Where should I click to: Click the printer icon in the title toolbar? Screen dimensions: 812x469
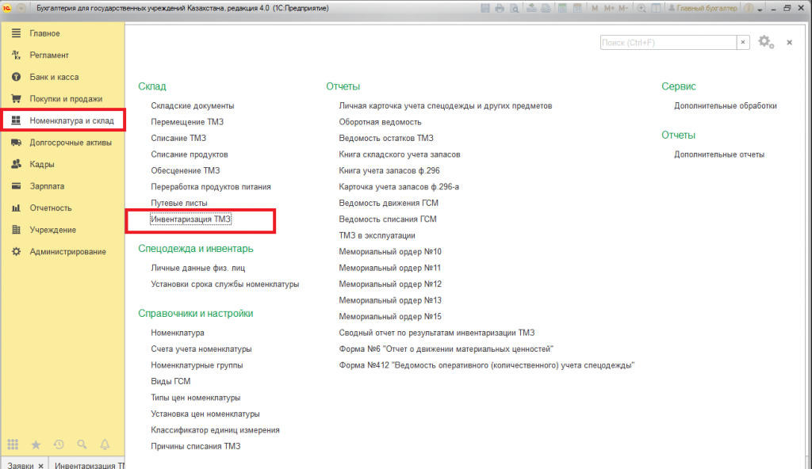pyautogui.click(x=500, y=9)
